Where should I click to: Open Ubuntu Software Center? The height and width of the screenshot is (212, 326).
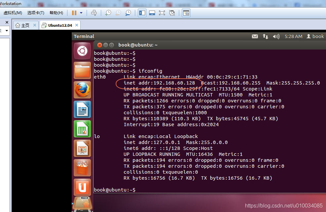click(x=82, y=168)
